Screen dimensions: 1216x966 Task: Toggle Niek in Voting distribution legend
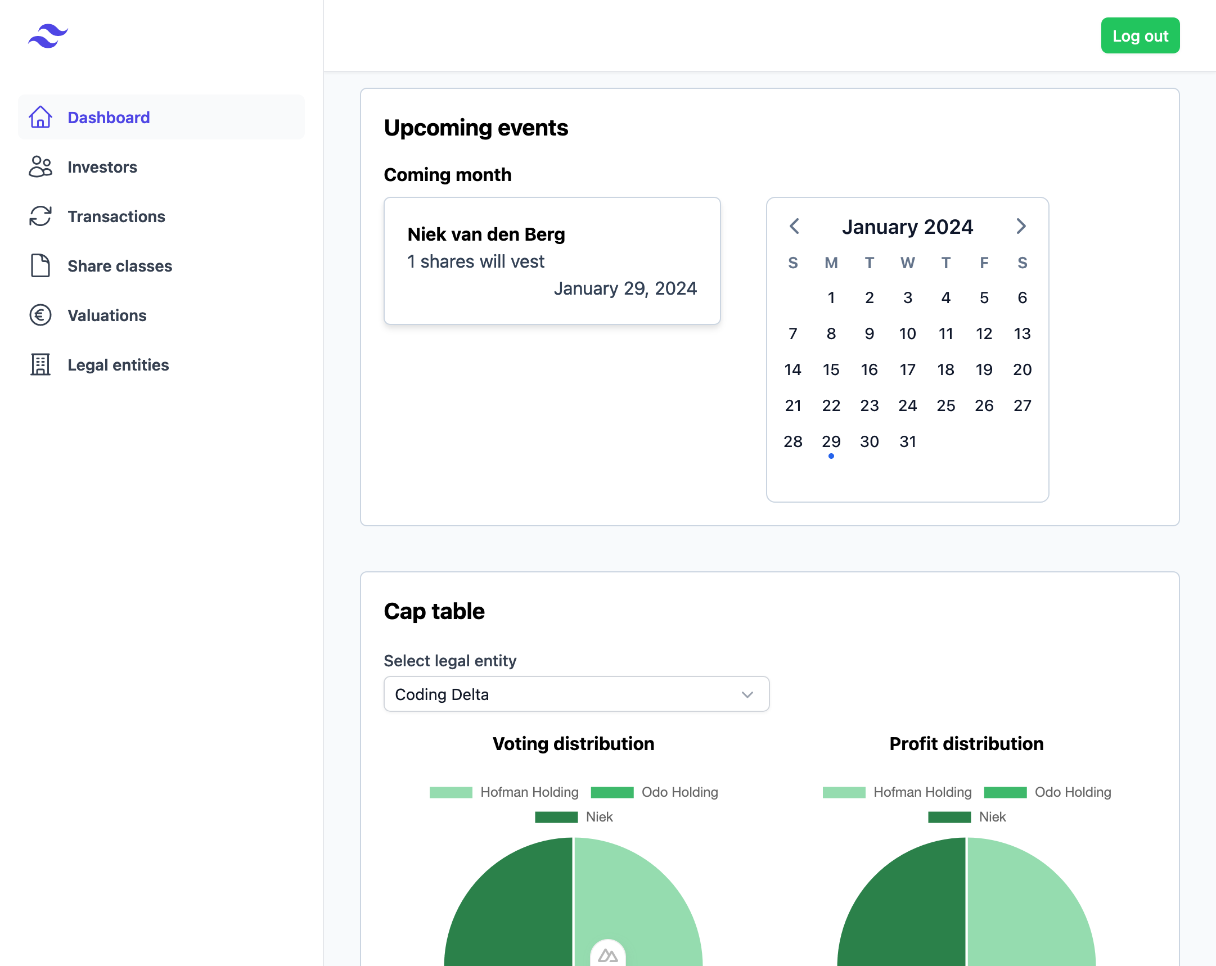point(598,817)
